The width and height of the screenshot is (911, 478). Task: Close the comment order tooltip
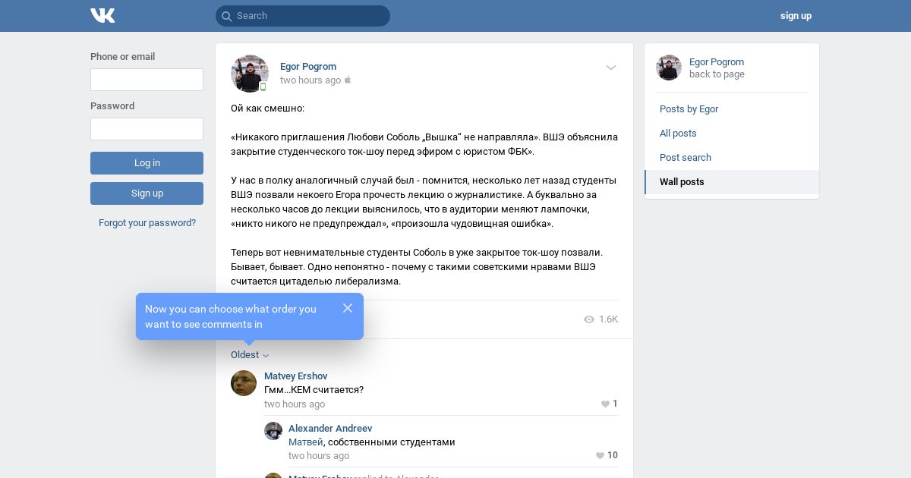pyautogui.click(x=348, y=308)
